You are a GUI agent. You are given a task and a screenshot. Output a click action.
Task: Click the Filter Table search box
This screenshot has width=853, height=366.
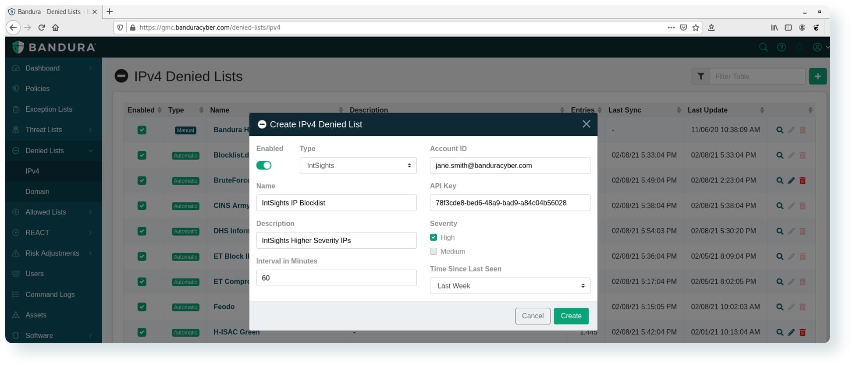[757, 76]
